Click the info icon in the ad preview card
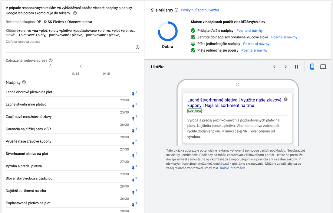 (x=286, y=99)
